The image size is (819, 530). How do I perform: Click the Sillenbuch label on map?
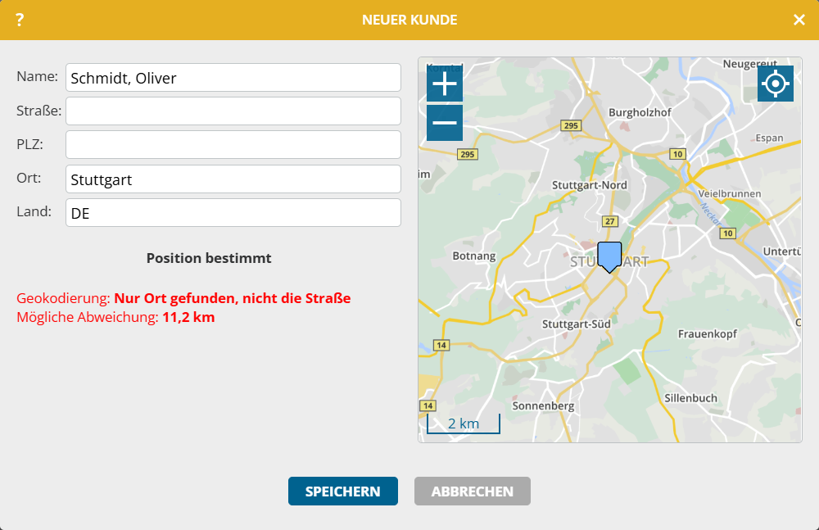click(x=691, y=398)
